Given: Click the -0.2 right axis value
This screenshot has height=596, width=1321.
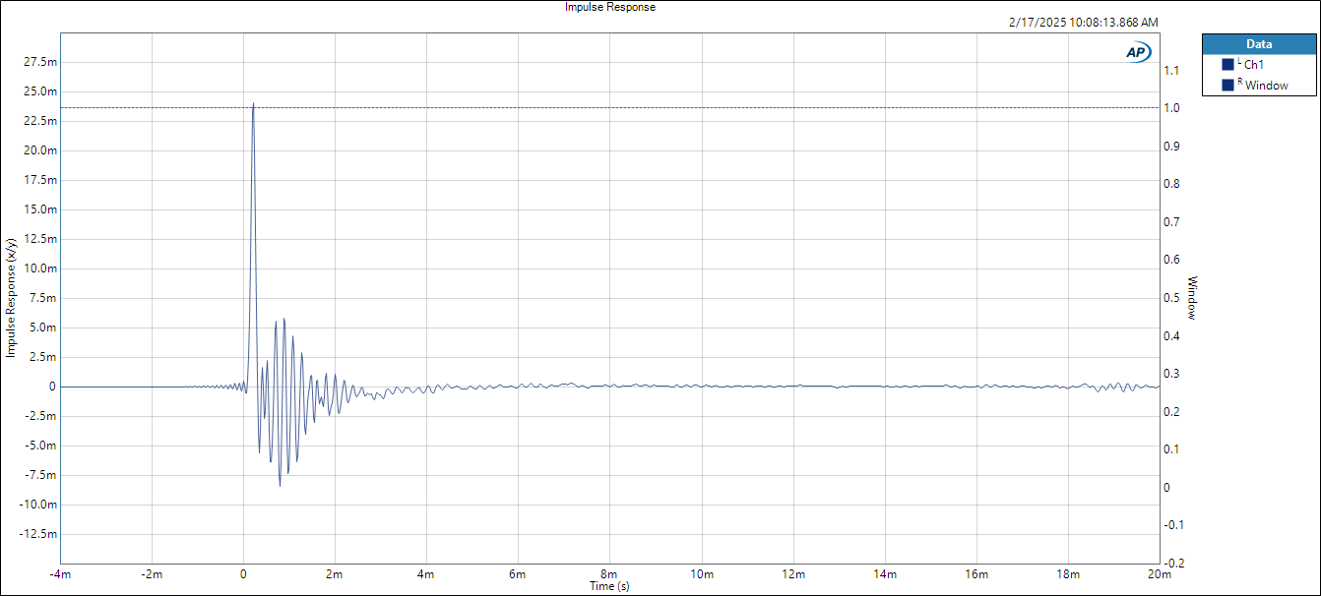Looking at the screenshot, I should (1173, 564).
